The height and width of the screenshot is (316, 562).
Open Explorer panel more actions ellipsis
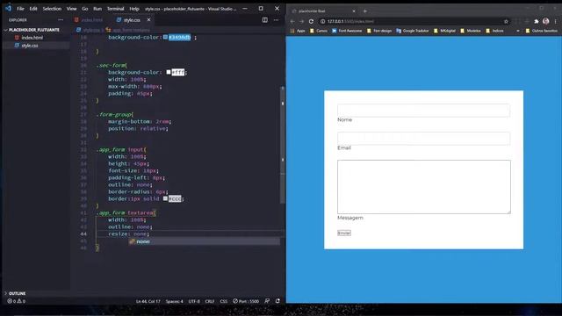(61, 20)
